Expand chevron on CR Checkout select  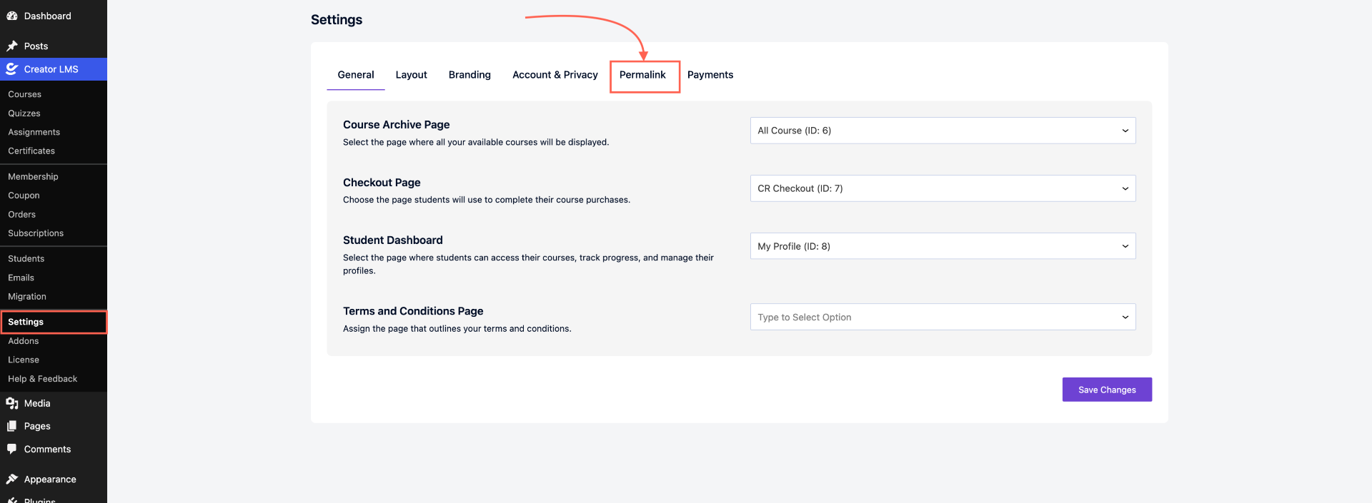coord(1125,188)
